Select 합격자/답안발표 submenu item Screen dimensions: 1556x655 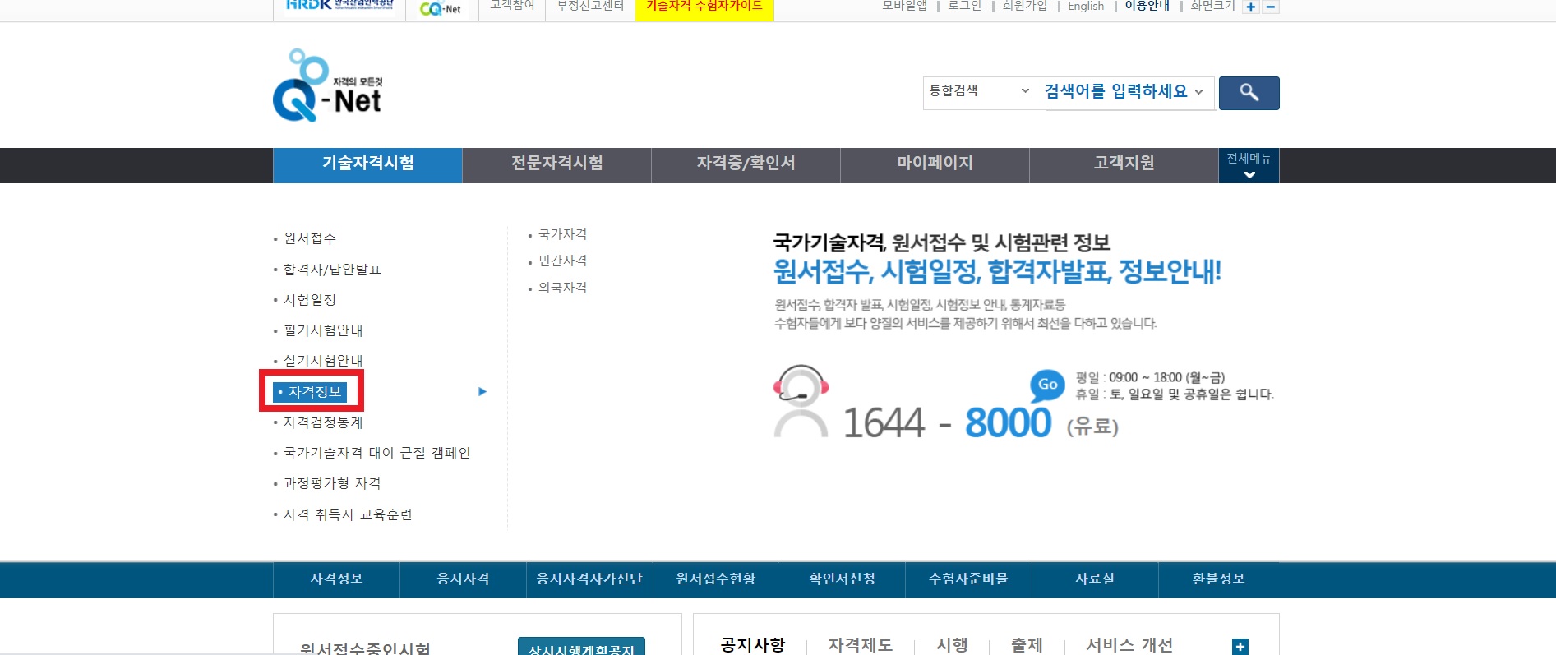[x=332, y=270]
